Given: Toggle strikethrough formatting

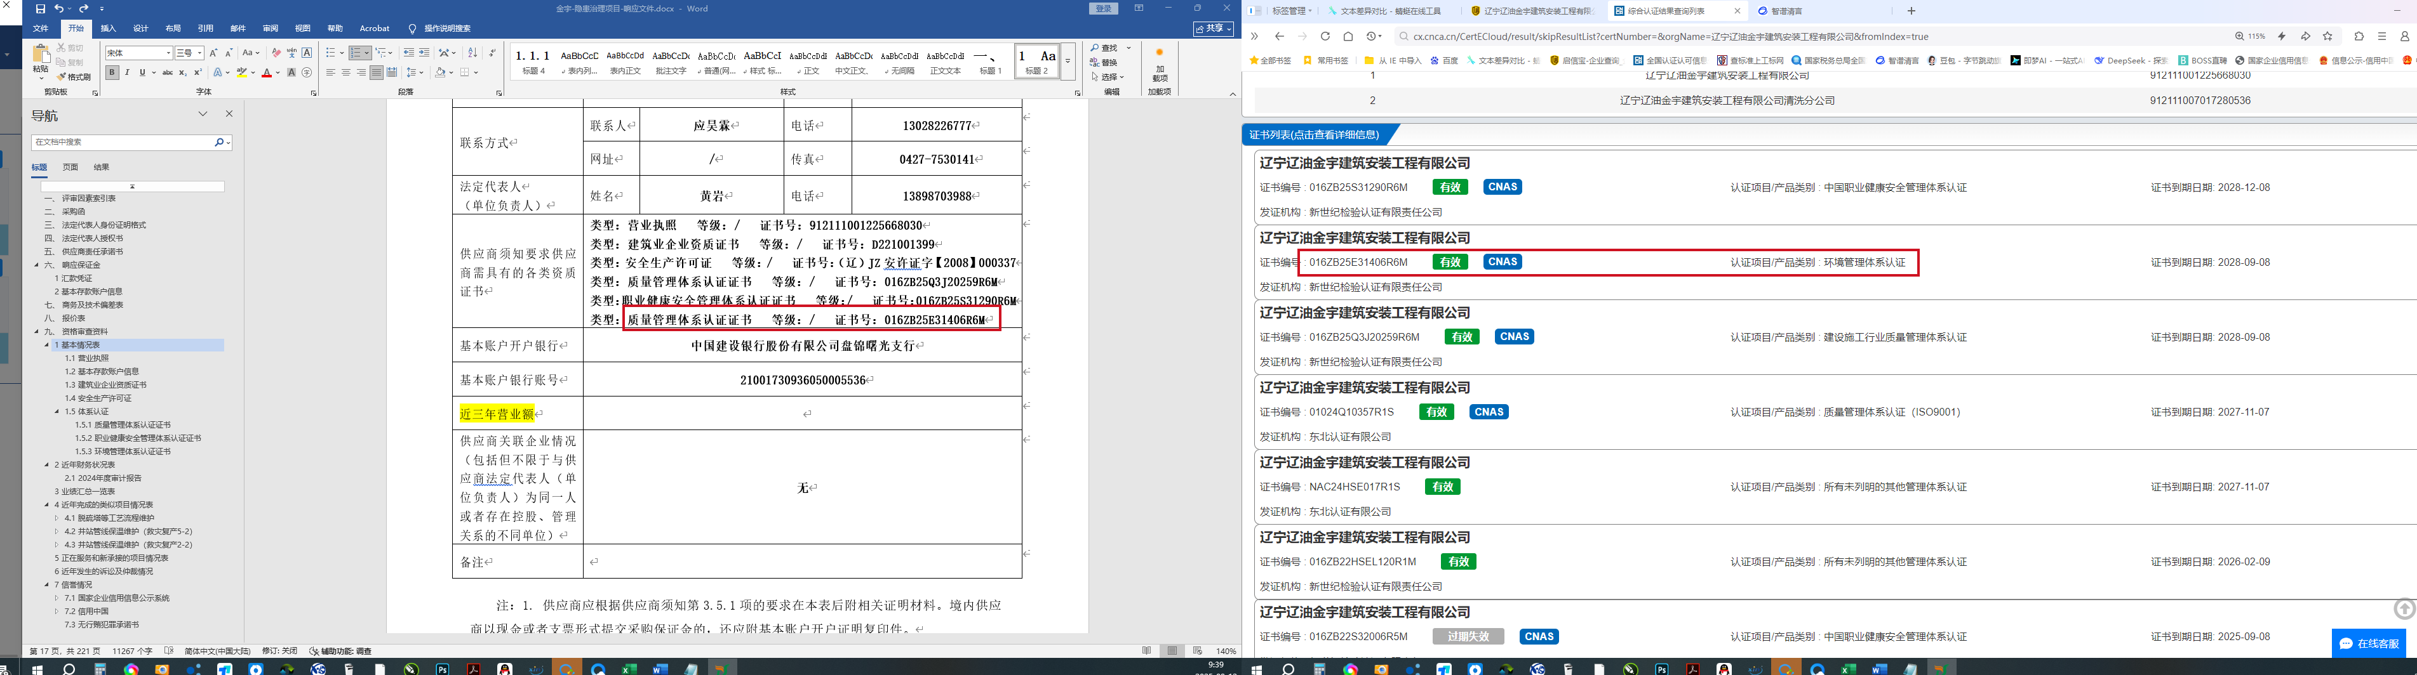Looking at the screenshot, I should tap(168, 72).
